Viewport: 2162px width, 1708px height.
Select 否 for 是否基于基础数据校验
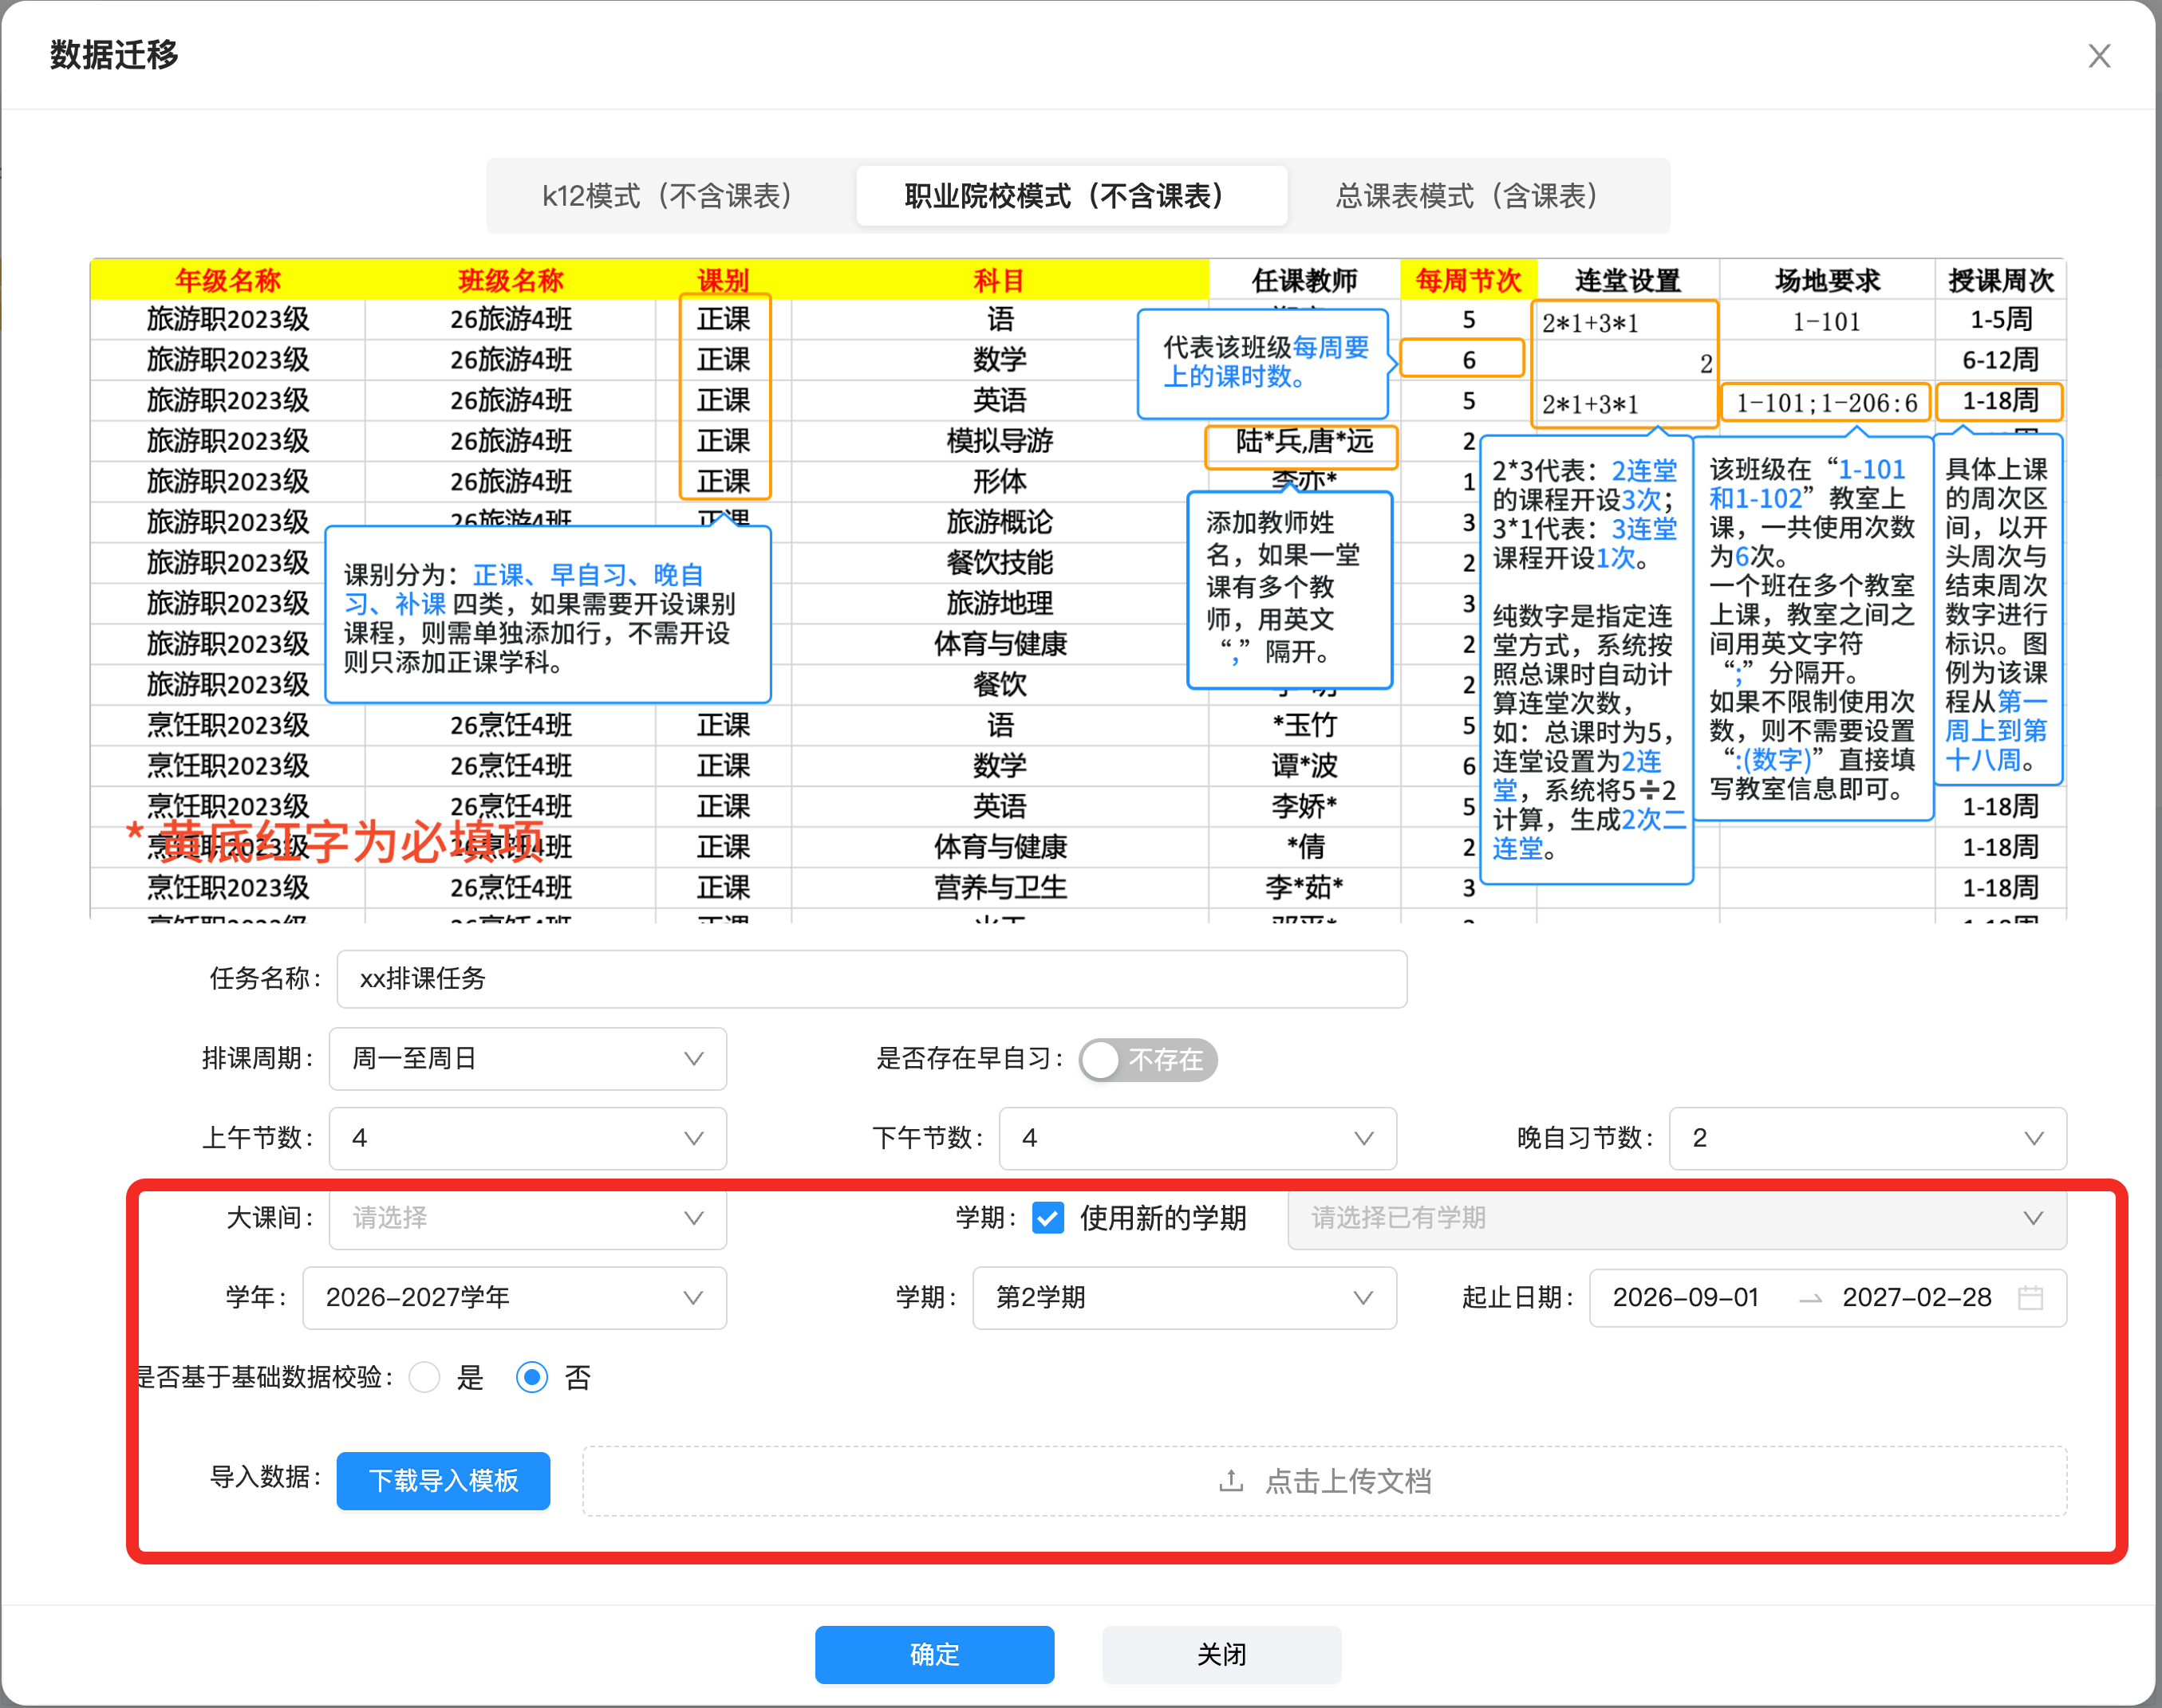click(532, 1378)
